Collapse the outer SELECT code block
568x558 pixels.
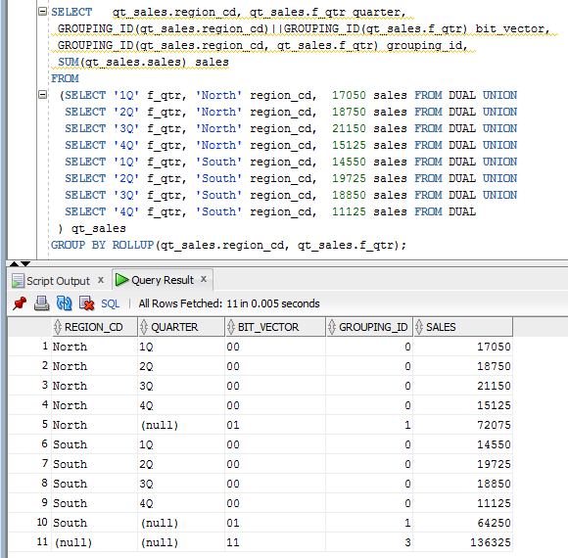tap(42, 12)
